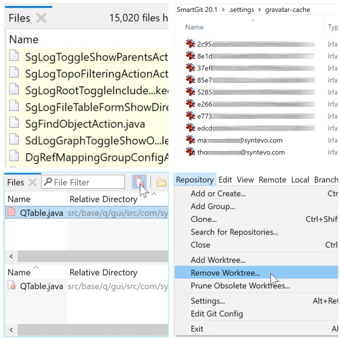
Task: Open the Repository menu
Action: pos(195,180)
